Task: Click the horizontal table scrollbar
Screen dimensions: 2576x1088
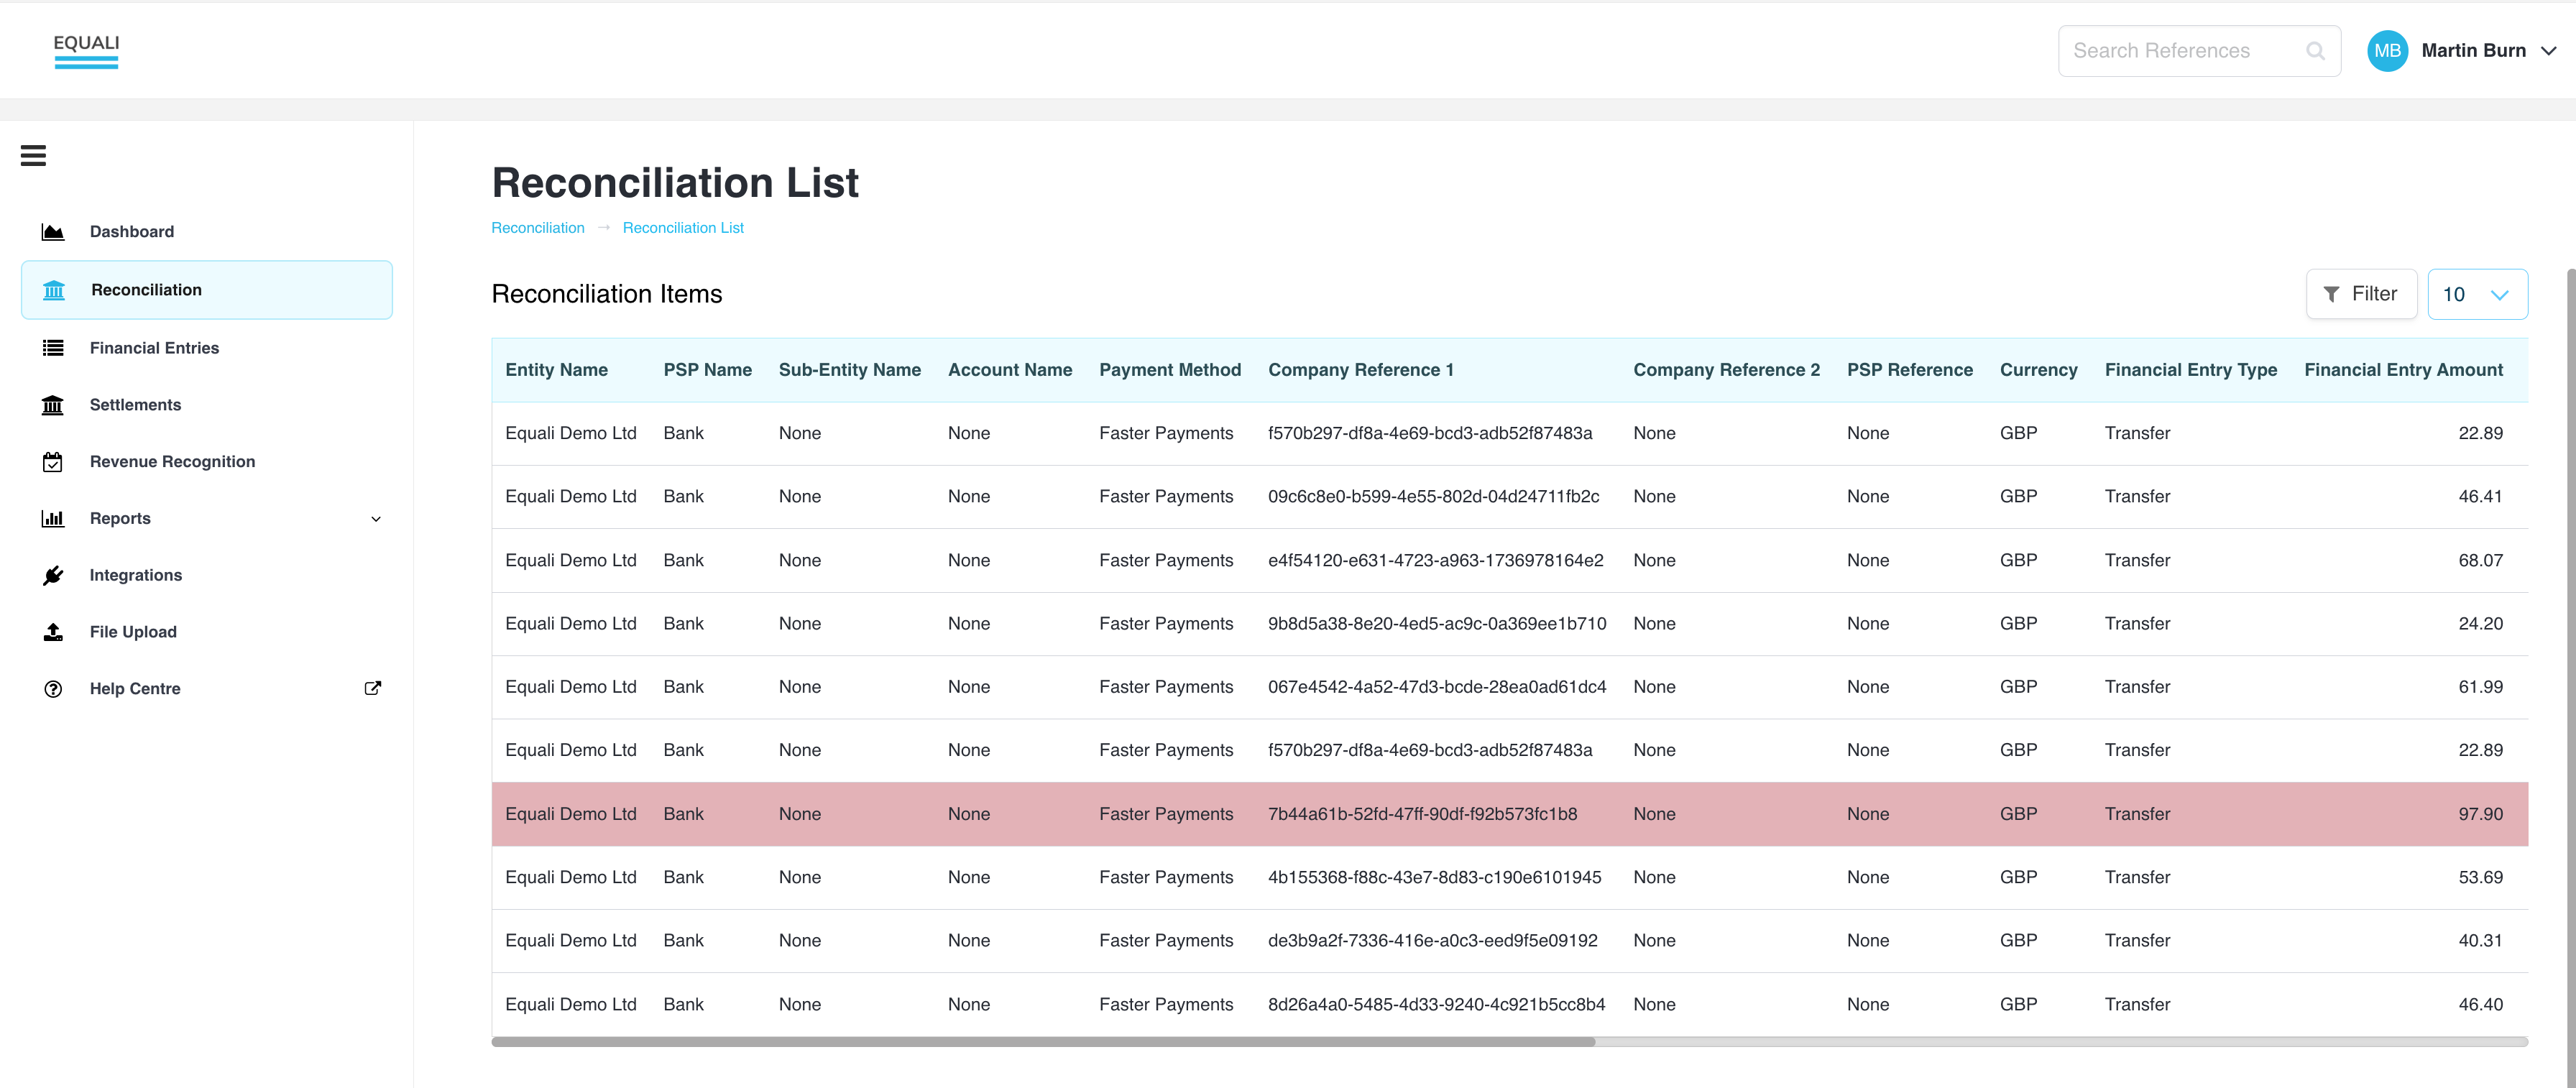Action: [1043, 1042]
